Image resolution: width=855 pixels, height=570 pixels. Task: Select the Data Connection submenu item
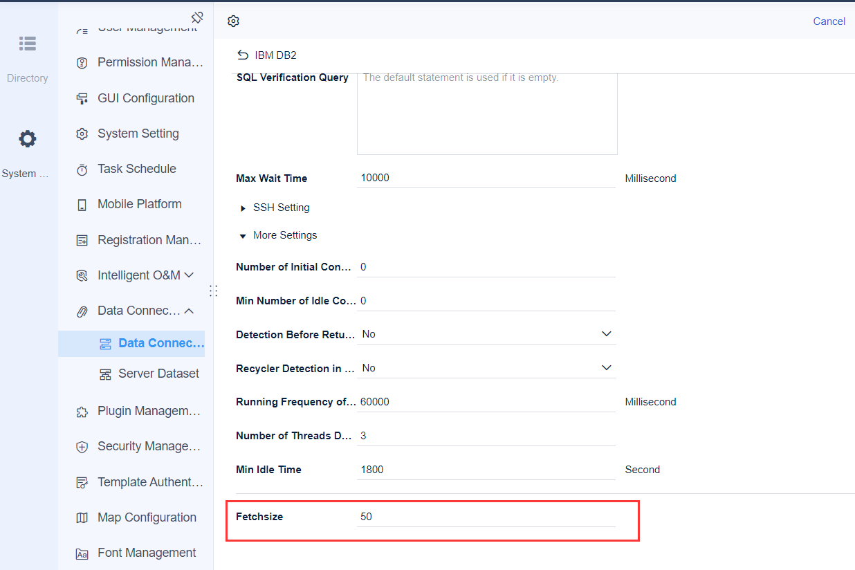tap(131, 343)
